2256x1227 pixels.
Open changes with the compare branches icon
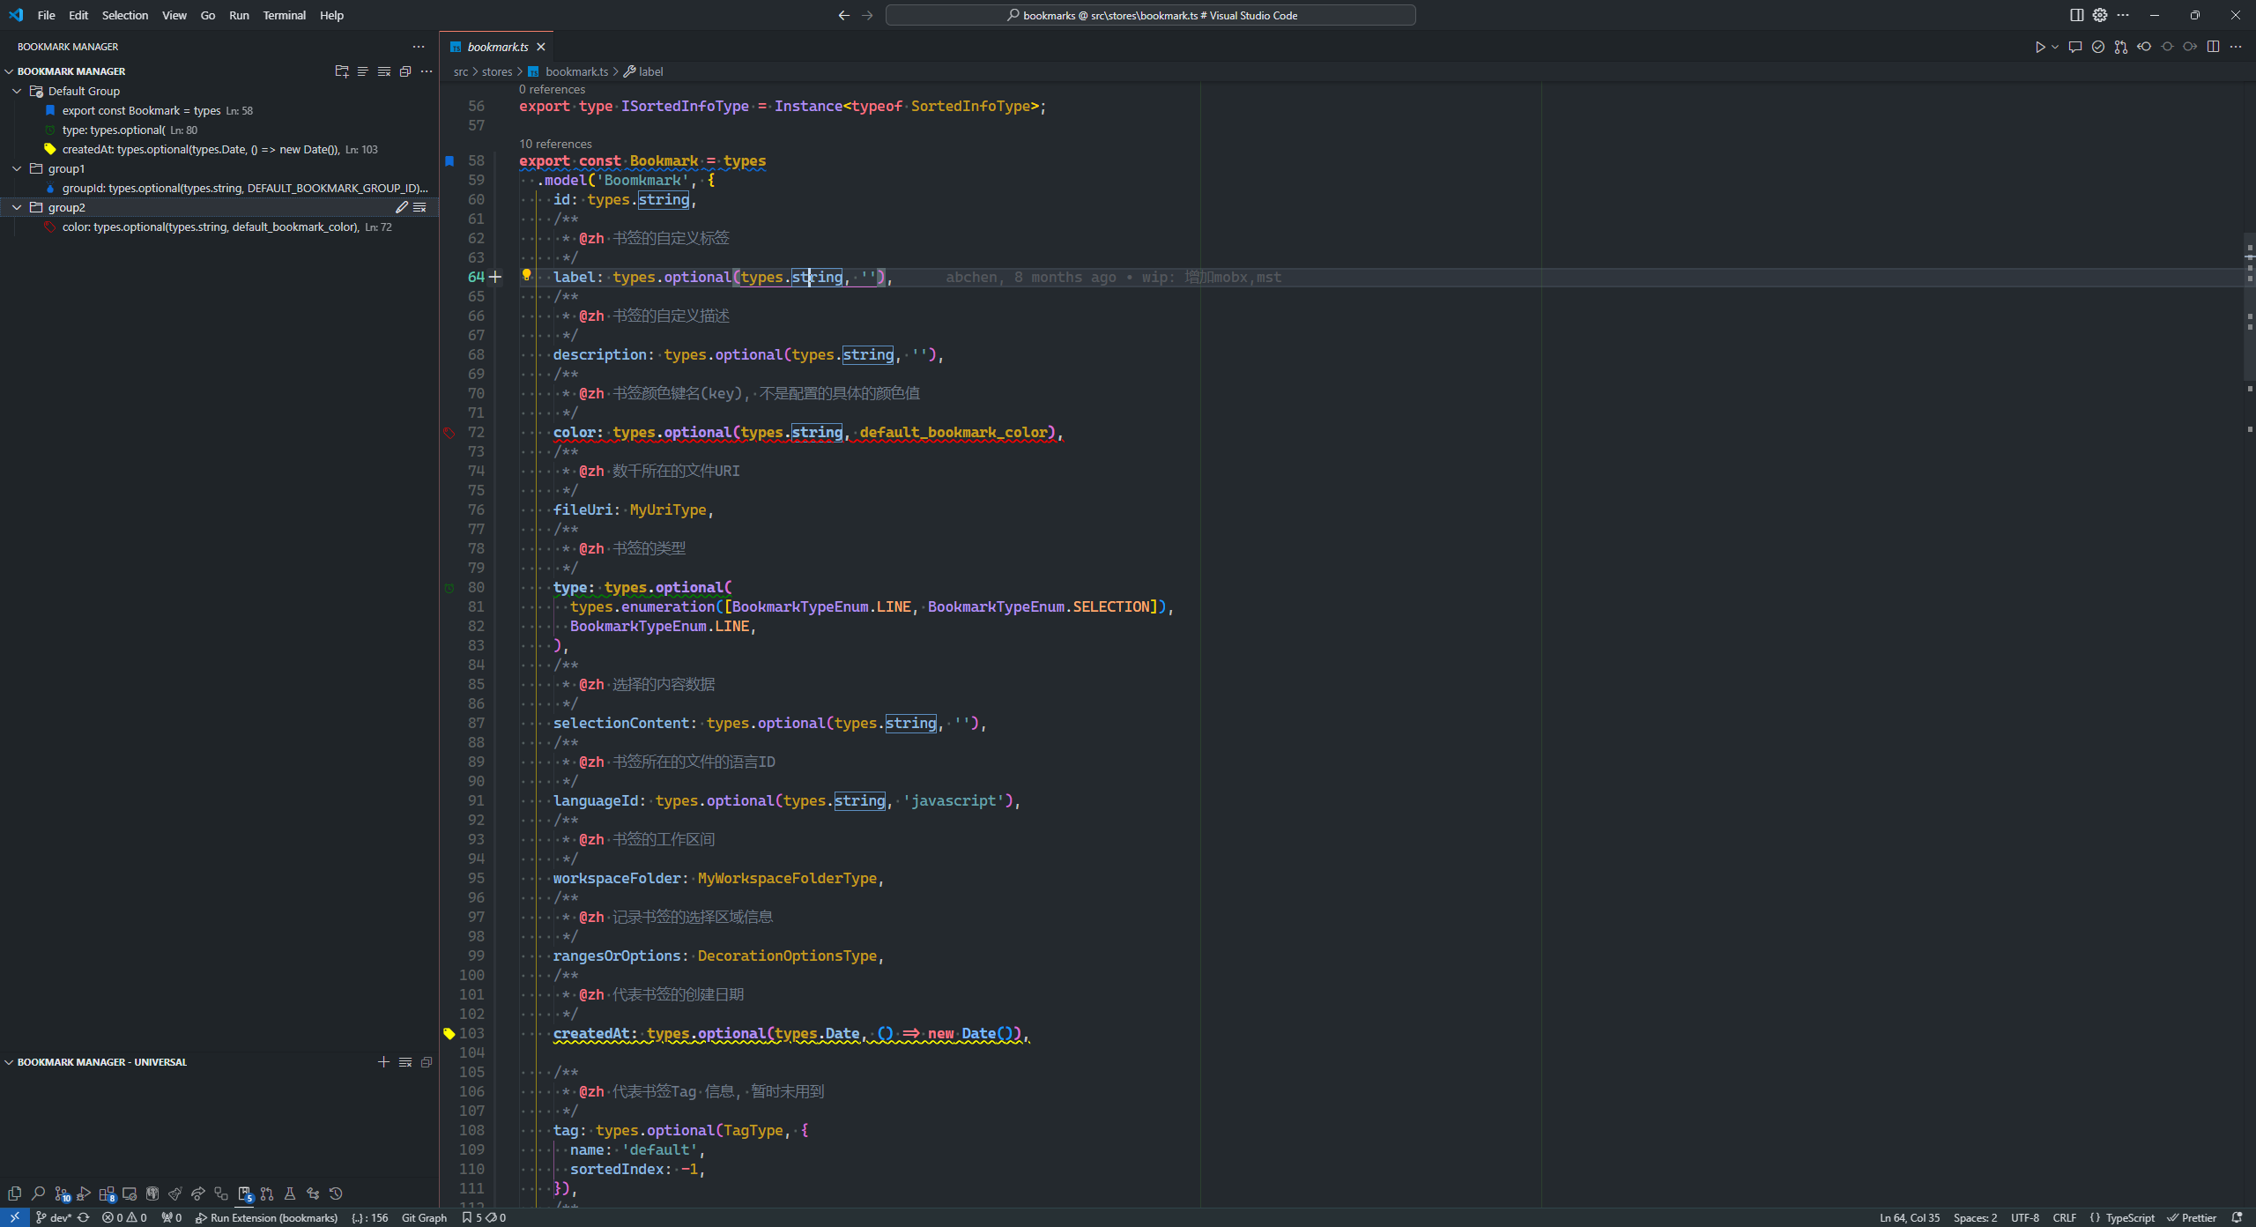click(2121, 47)
